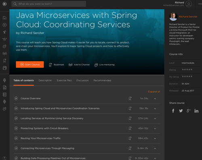Share course on Facebook
The image size is (202, 160).
point(173,111)
